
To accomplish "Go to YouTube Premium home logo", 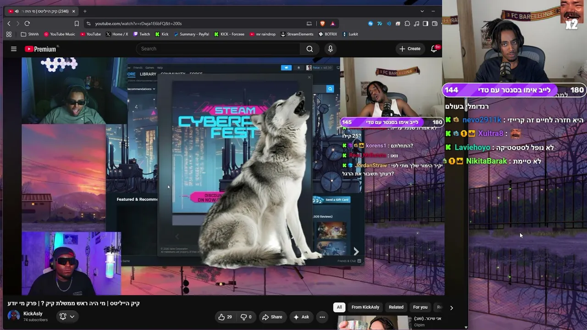I will [x=41, y=49].
